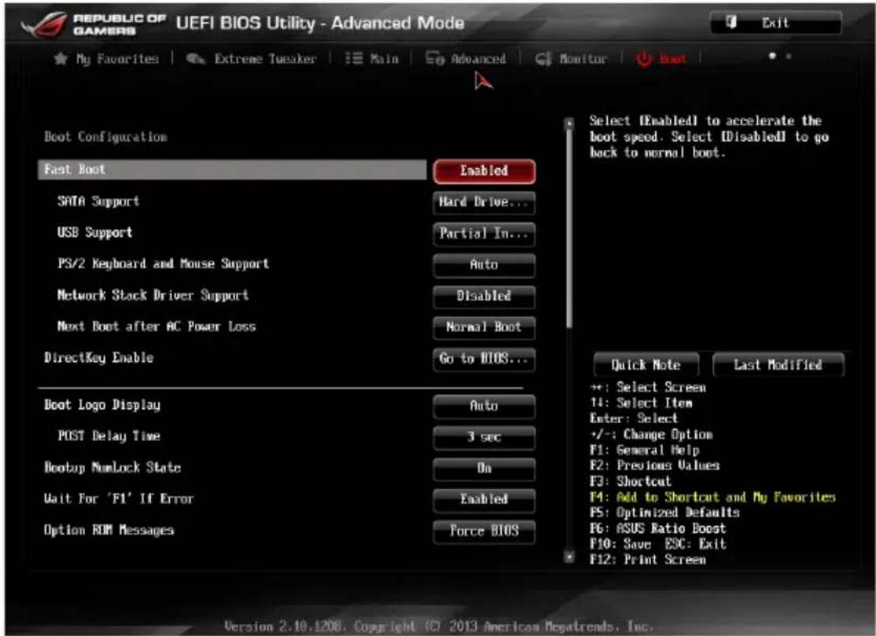Open SATA Support Hard Drive dropdown

[484, 202]
